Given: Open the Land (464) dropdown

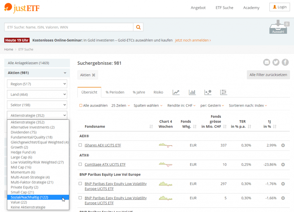Looking at the screenshot, I should 37,95.
